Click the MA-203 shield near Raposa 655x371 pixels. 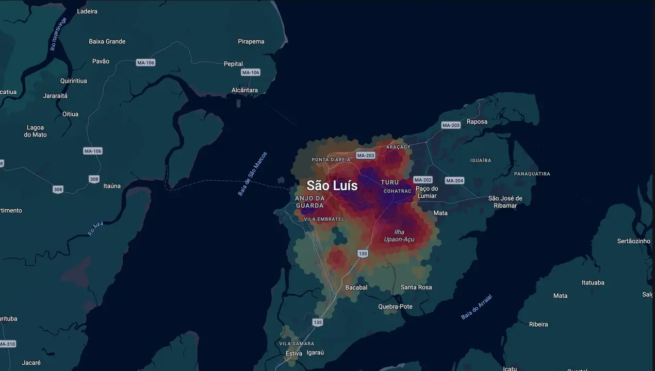(x=451, y=126)
